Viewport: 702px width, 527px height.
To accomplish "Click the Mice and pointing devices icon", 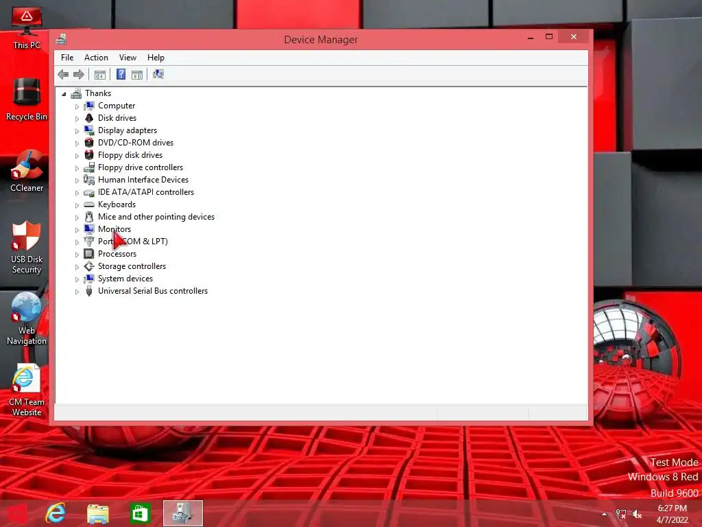I will coord(89,217).
